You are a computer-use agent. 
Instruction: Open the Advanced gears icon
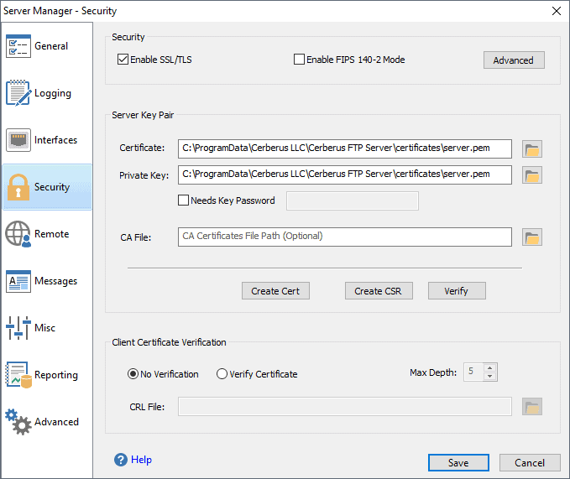(x=18, y=422)
